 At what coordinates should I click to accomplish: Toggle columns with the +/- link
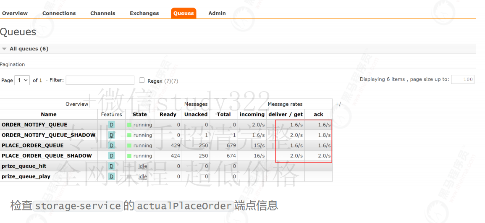point(339,104)
